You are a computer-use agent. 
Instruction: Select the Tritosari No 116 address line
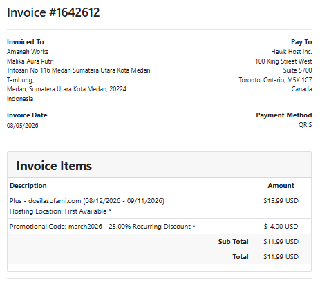pyautogui.click(x=79, y=70)
